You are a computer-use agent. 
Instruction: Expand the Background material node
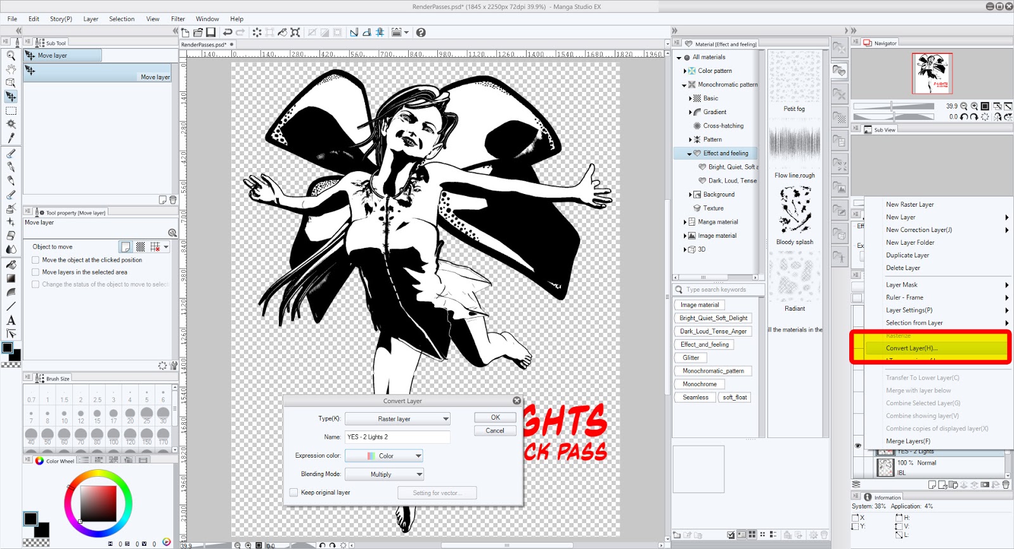pyautogui.click(x=690, y=195)
